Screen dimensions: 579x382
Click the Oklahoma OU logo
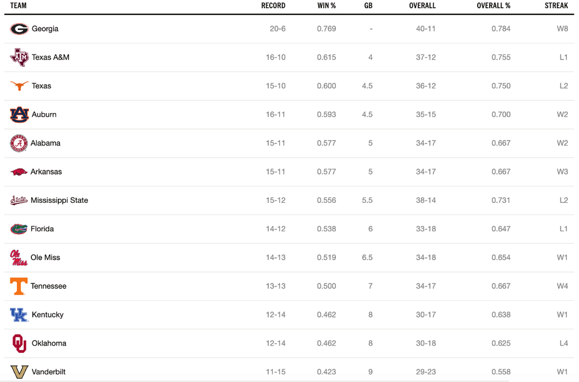coord(19,343)
